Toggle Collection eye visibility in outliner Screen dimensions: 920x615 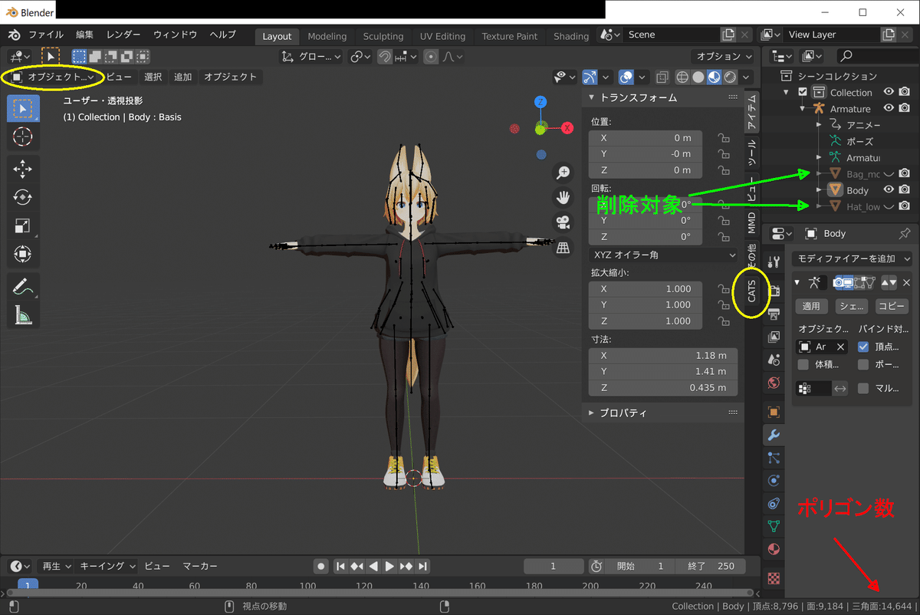888,92
